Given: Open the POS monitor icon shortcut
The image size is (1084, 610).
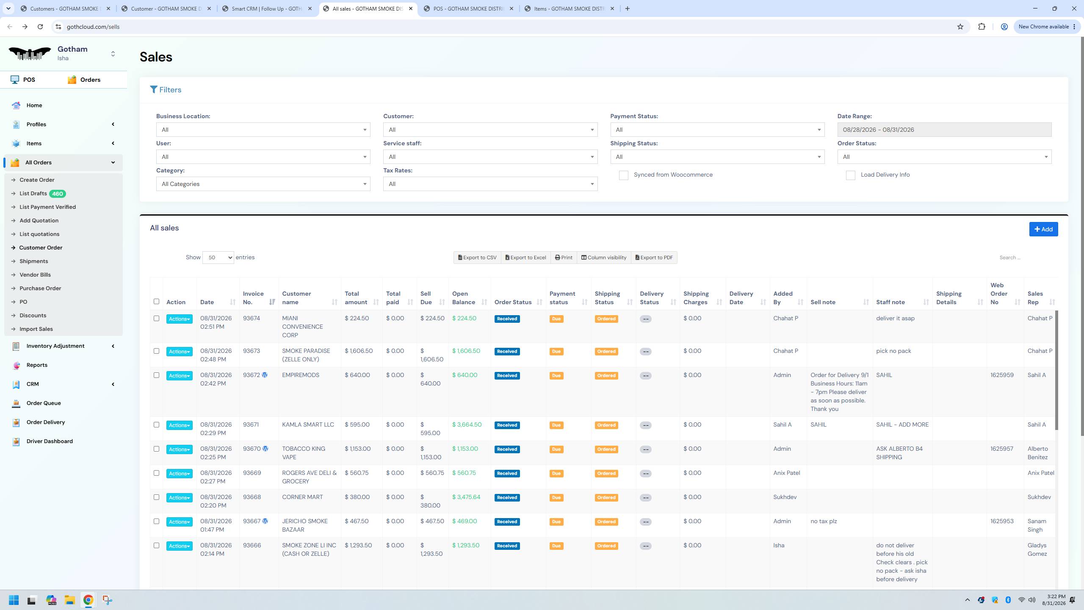Looking at the screenshot, I should pyautogui.click(x=15, y=80).
